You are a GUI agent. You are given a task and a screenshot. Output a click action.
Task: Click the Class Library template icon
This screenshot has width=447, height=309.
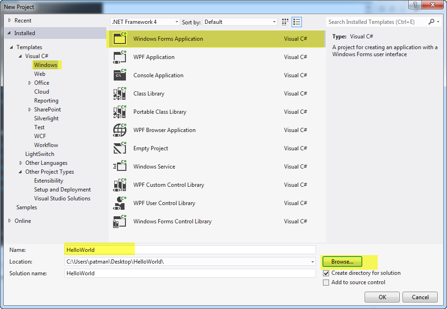(120, 94)
